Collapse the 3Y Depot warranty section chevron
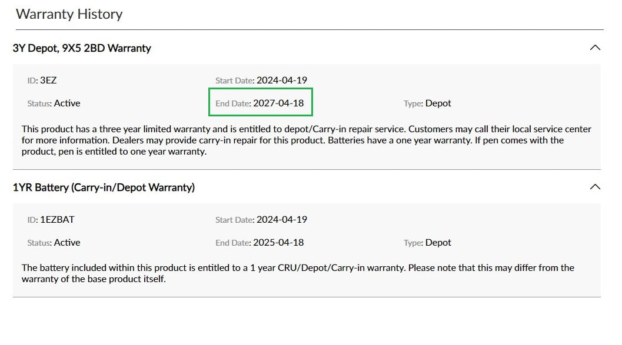The height and width of the screenshot is (345, 622). coord(595,48)
